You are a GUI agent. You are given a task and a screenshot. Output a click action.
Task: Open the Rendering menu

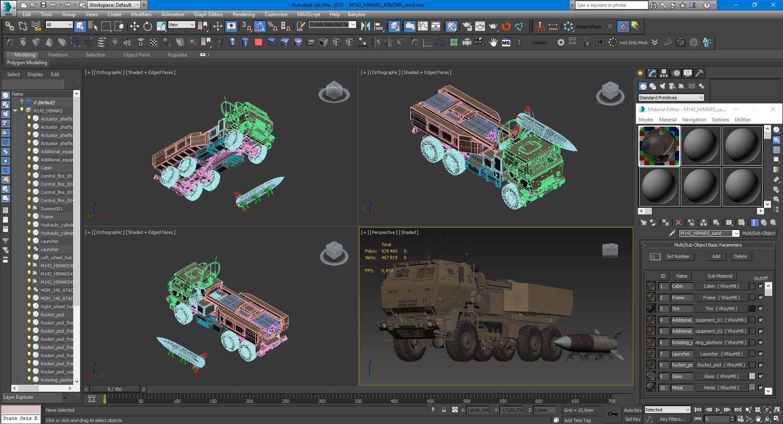coord(243,14)
